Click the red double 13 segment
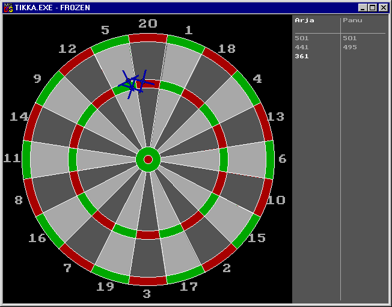392x307 pixels. coord(263,122)
